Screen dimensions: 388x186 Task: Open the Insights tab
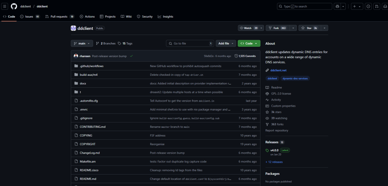(165, 17)
